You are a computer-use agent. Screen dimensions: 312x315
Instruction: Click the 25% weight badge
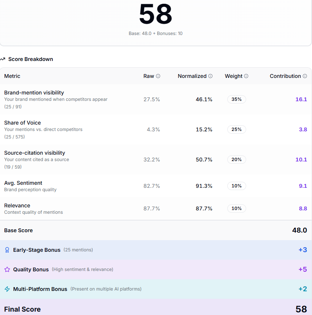tap(236, 129)
